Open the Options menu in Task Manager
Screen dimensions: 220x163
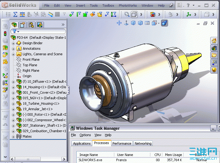click(85, 135)
